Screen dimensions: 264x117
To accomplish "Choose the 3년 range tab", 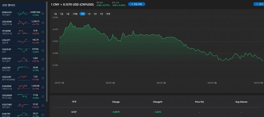I will coord(95,14).
